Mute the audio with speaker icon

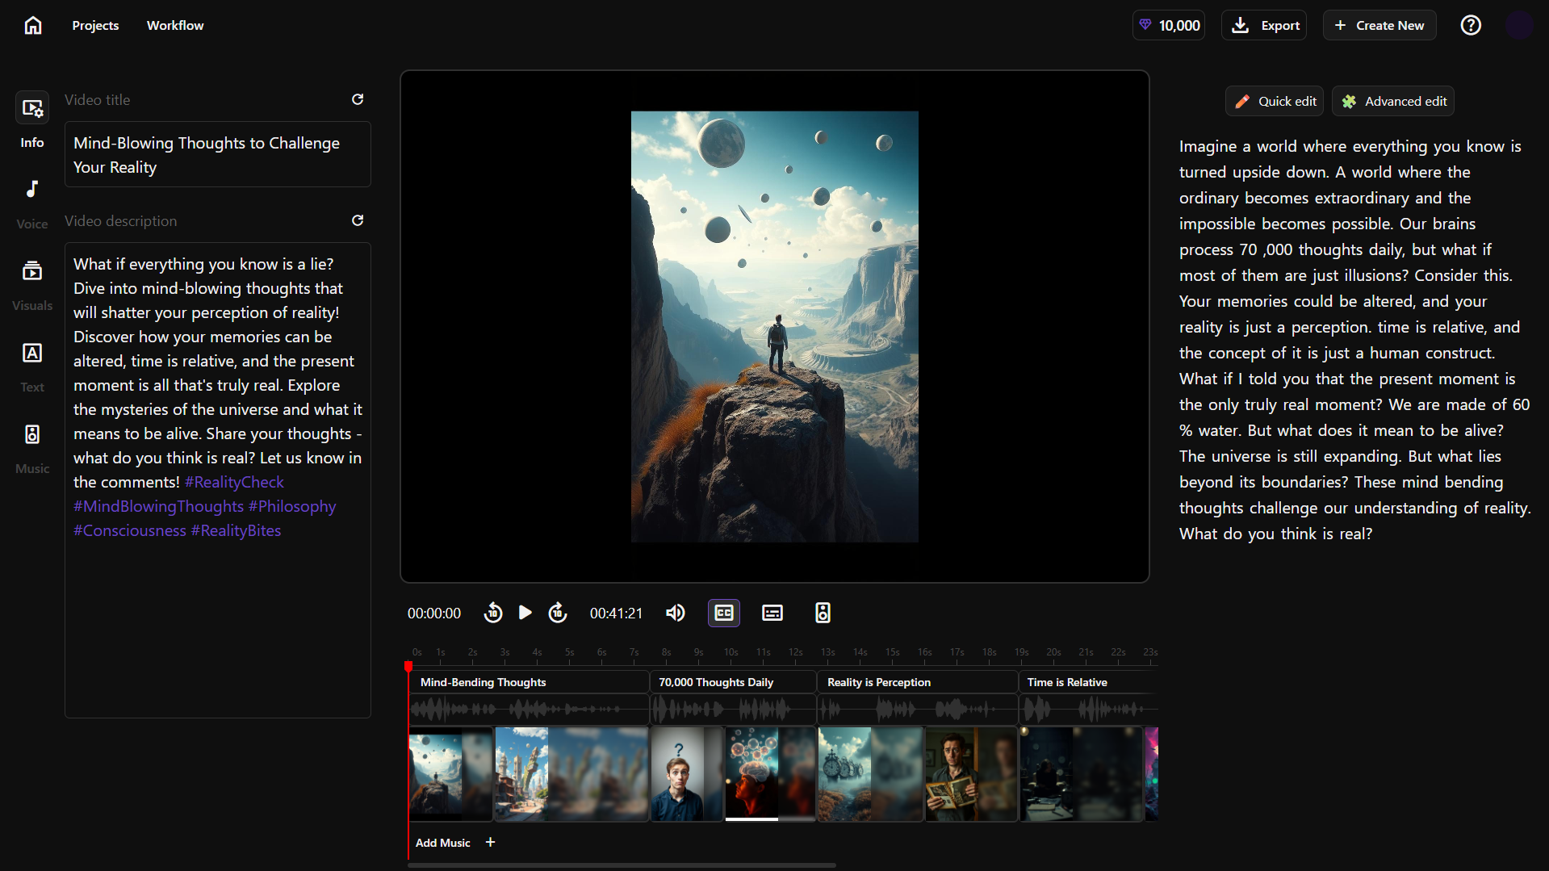pyautogui.click(x=675, y=613)
